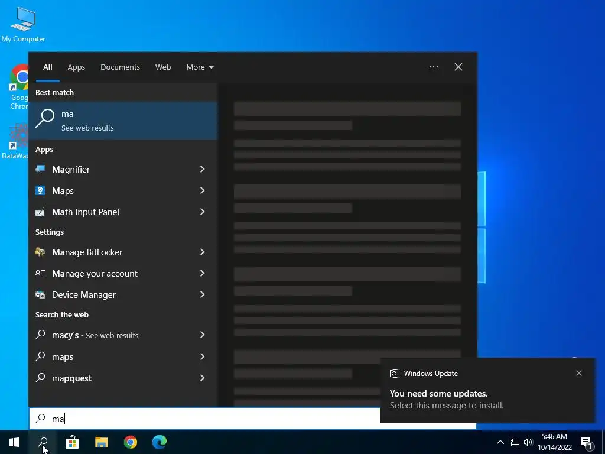This screenshot has height=454, width=605.
Task: Expand Manage BitLocker details arrow
Action: [202, 252]
